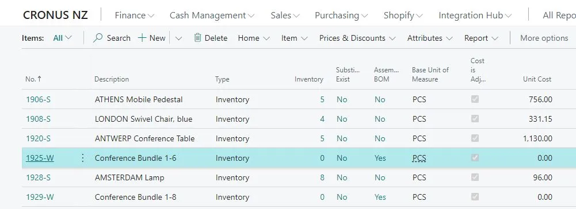
Task: Open item 1906-S link
Action: 38,99
